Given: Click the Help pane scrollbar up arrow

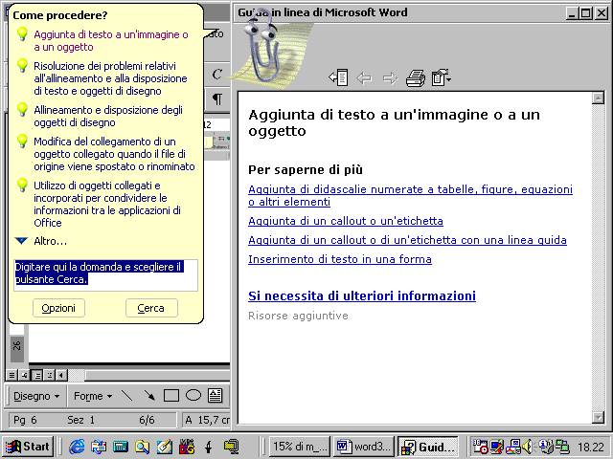Looking at the screenshot, I should [598, 98].
